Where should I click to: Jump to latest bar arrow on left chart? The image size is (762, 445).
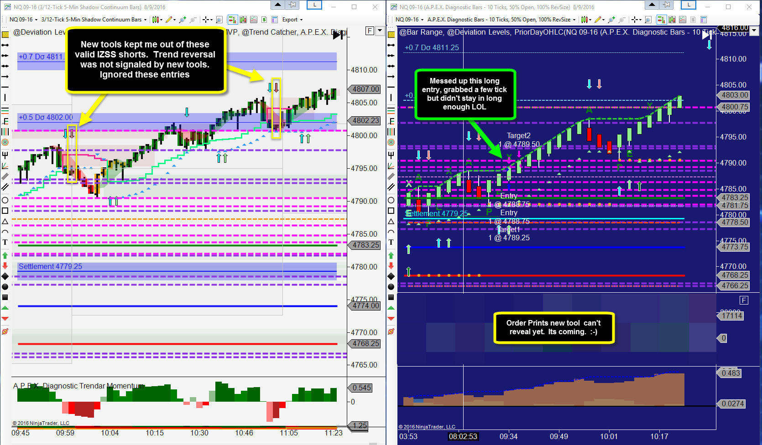338,35
